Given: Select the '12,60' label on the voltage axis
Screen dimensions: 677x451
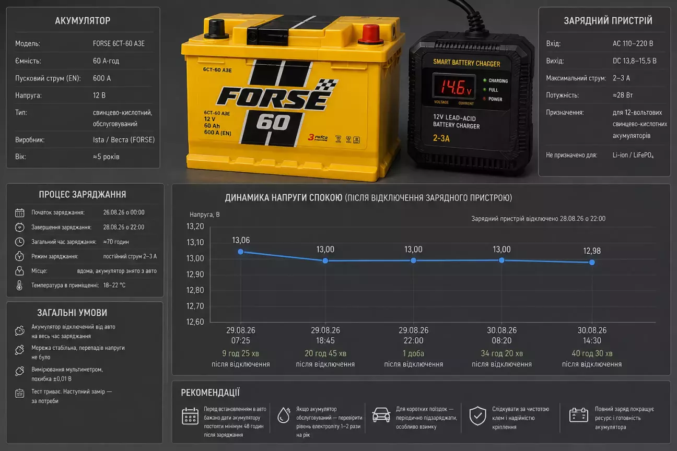Looking at the screenshot, I should click(x=195, y=322).
